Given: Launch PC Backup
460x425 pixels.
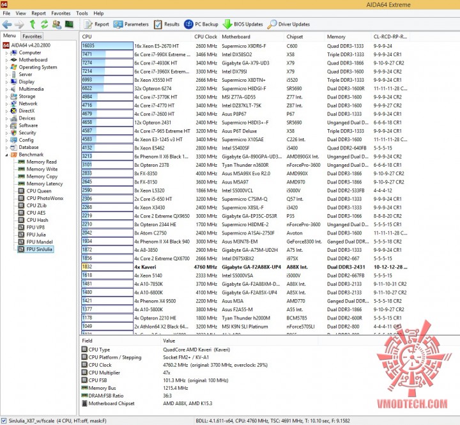Looking at the screenshot, I should point(201,24).
